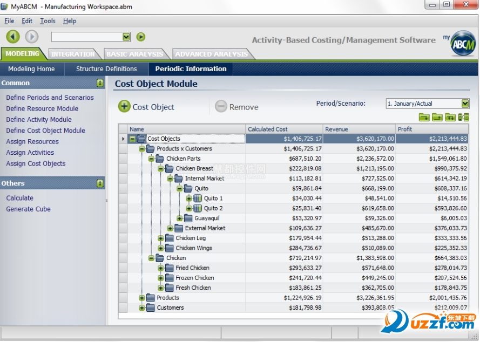Image resolution: width=480 pixels, height=342 pixels.
Task: Open the Period/Scenario dropdown
Action: pos(465,104)
